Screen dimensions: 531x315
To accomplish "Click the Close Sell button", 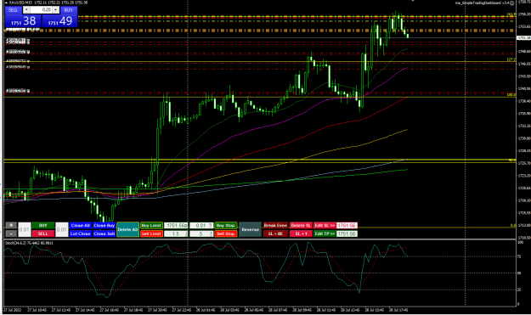I will 105,233.
